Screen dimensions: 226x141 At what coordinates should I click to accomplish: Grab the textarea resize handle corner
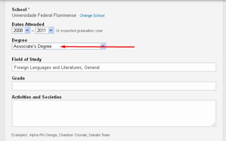click(x=213, y=124)
